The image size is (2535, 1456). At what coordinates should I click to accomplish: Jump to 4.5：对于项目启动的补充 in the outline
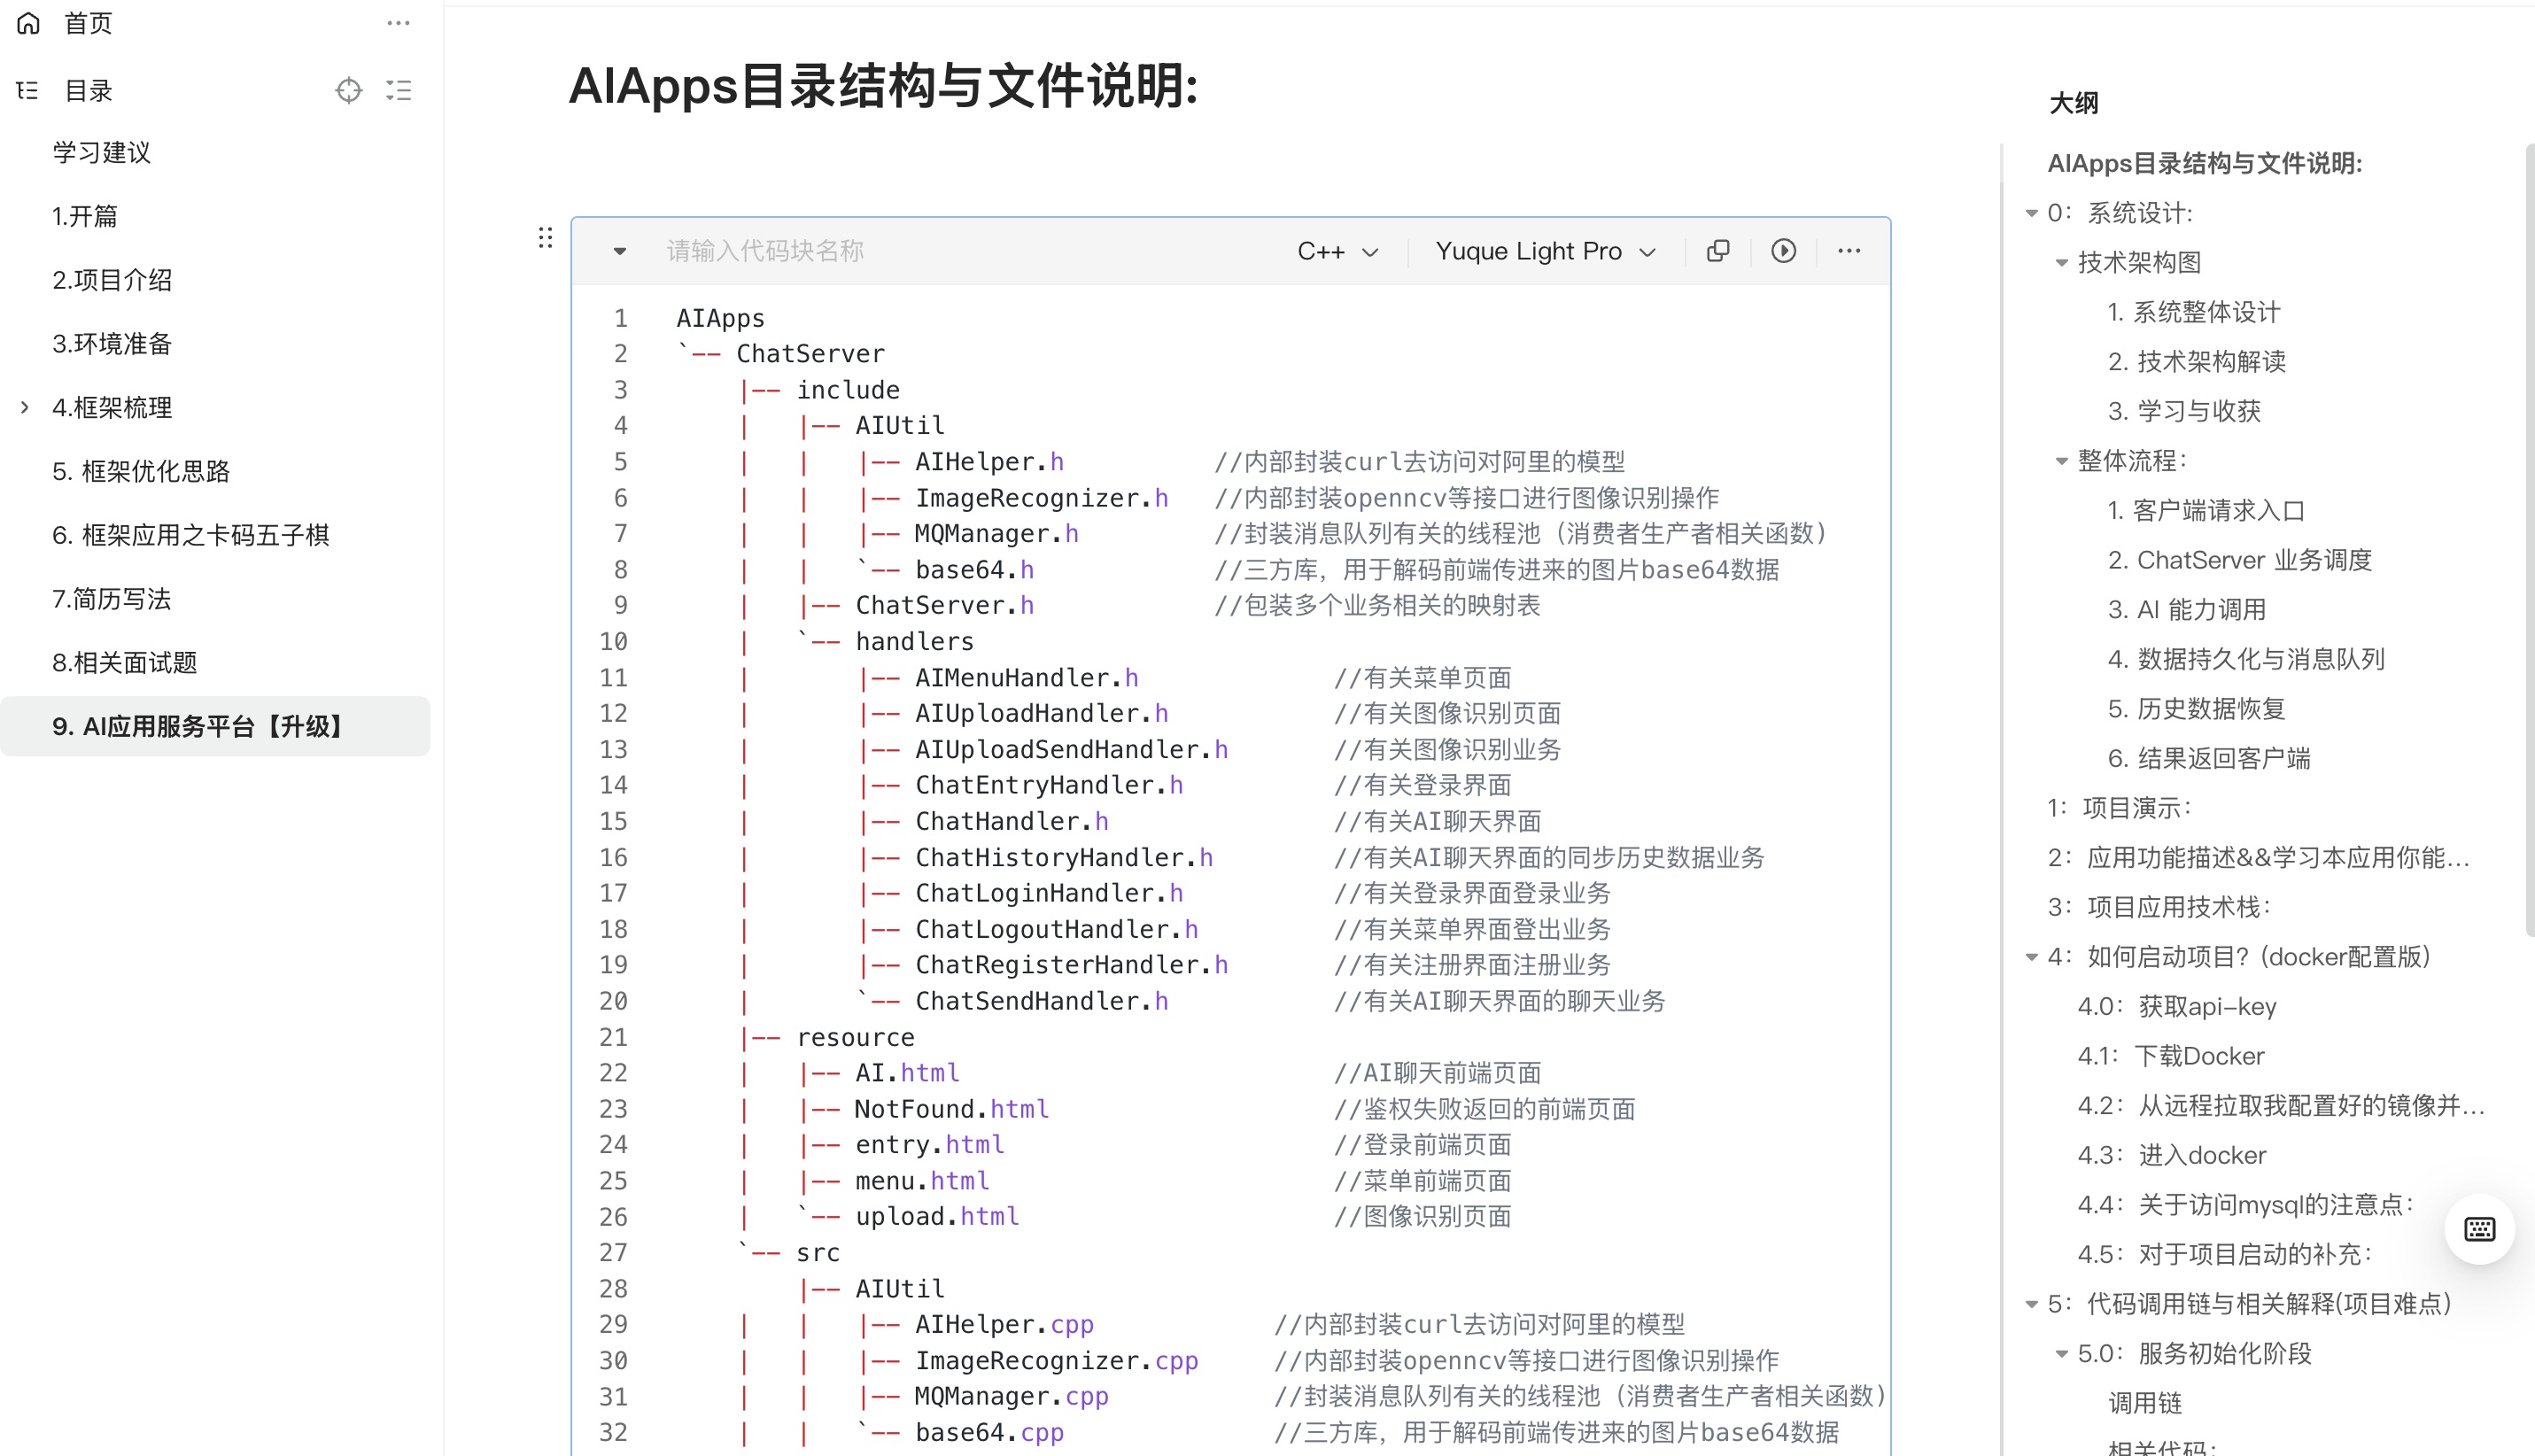point(2225,1255)
